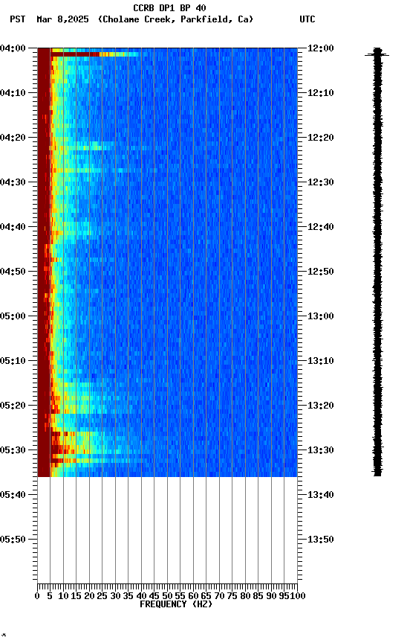410x643 pixels.
Task: Click the 13:10 UTC time label
Action: pyautogui.click(x=321, y=361)
